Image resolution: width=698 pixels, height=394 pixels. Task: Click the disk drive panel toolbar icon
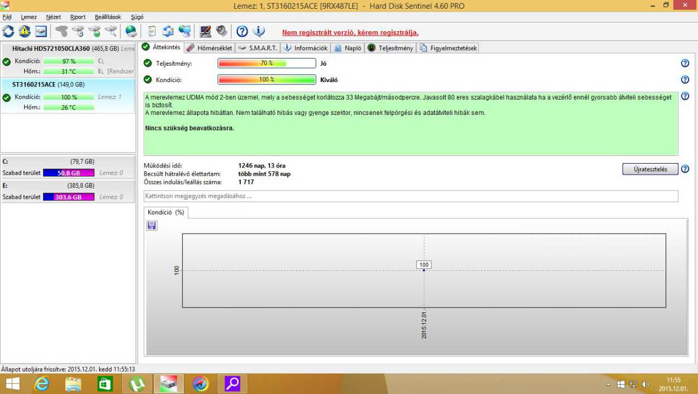click(x=41, y=31)
